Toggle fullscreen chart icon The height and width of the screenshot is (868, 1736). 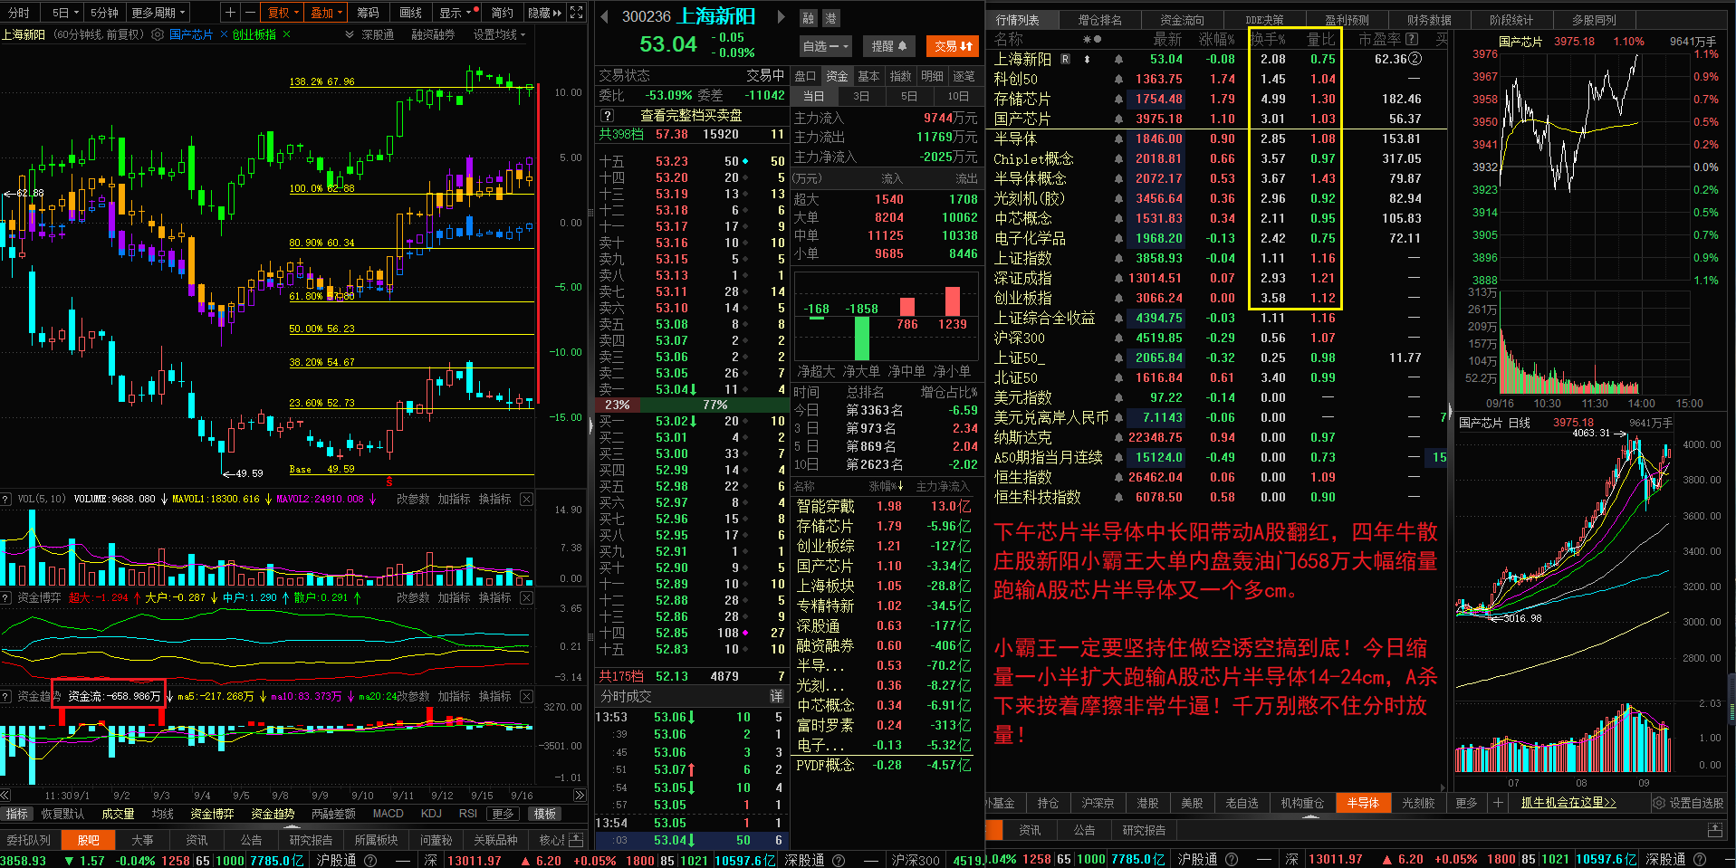point(576,13)
